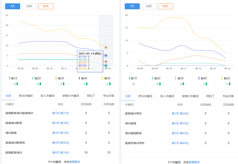This screenshot has width=238, height=164.
Task: Toggle the 前10 legend in left chart
Action: [x=14, y=78]
